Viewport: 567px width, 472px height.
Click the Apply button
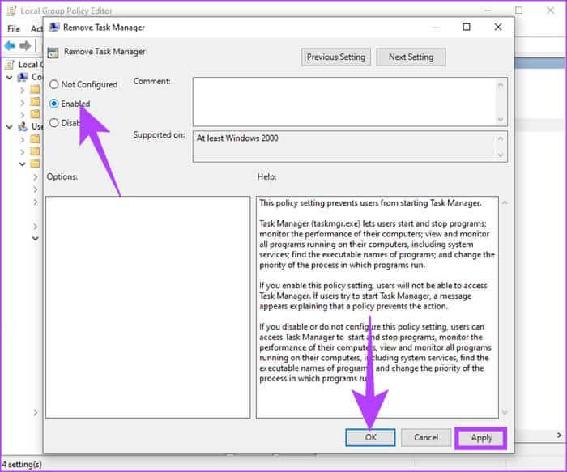click(481, 438)
